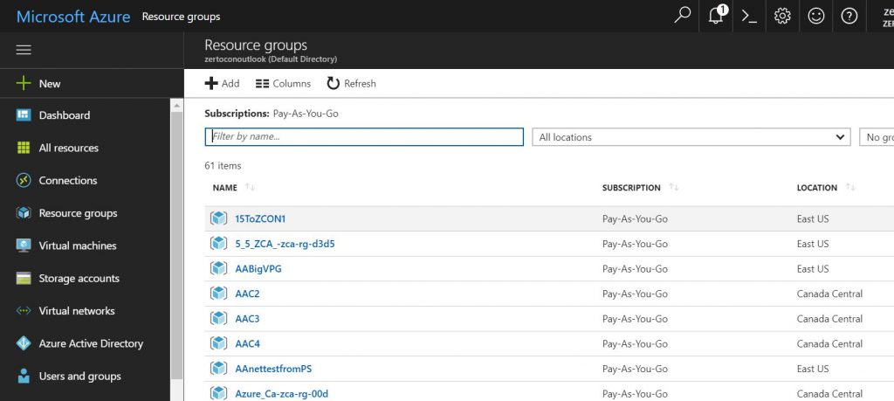Screen dimensions: 894x401
Task: Sort by the Subscription column header
Action: pos(631,188)
